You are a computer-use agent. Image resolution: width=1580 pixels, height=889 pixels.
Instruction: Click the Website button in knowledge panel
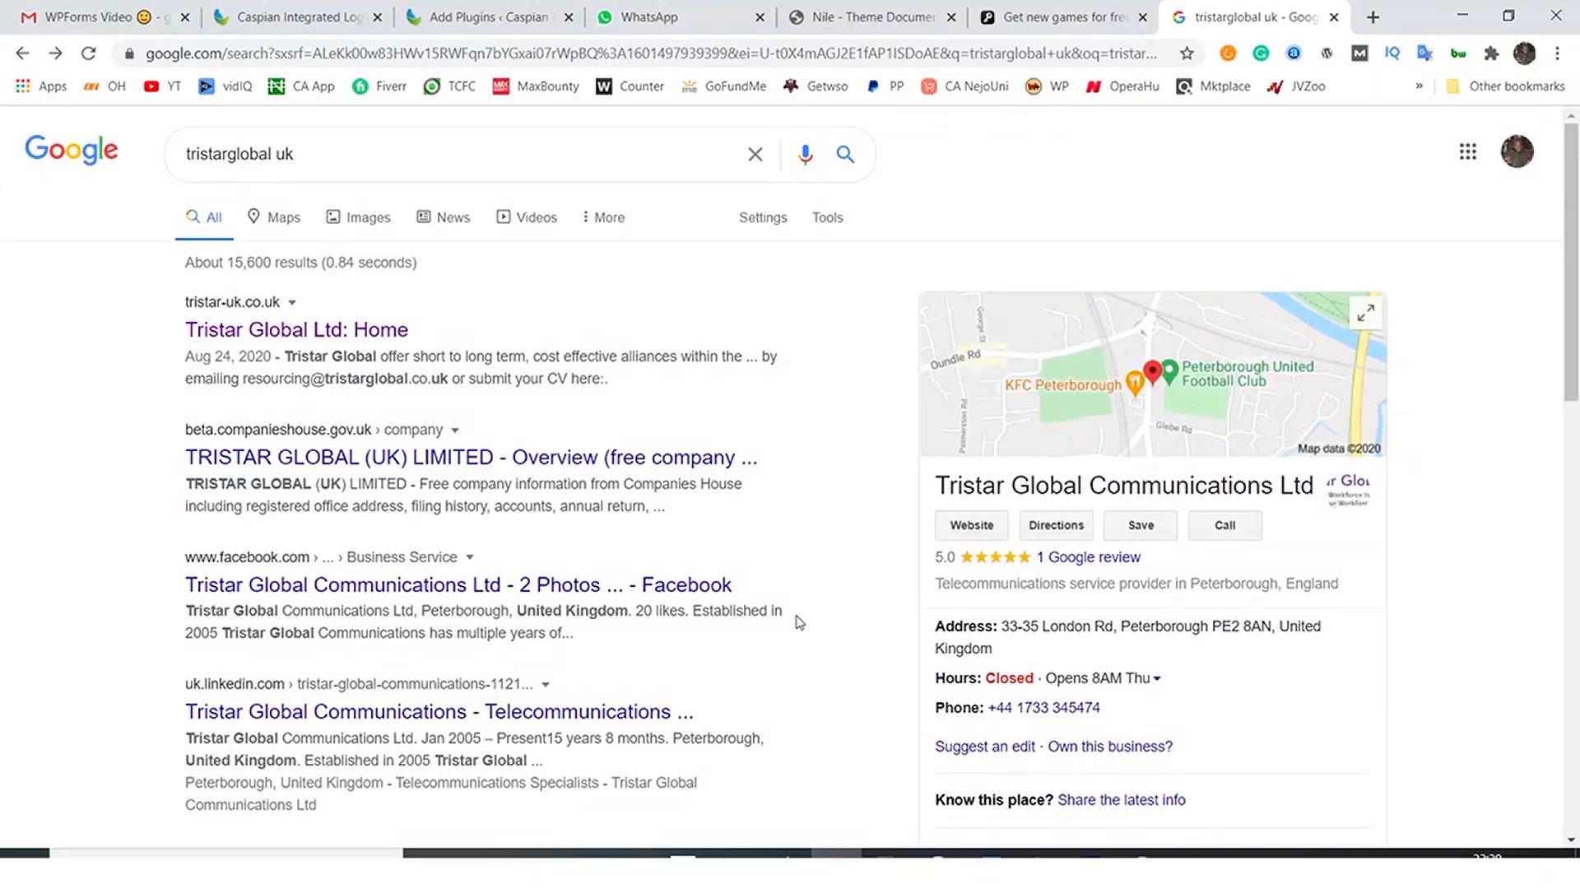click(x=971, y=526)
